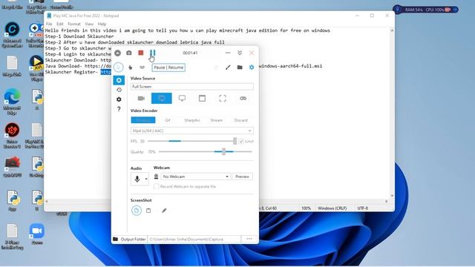The image size is (475, 267).
Task: Take a screenshot with Captura's camera icon
Action: point(128,53)
